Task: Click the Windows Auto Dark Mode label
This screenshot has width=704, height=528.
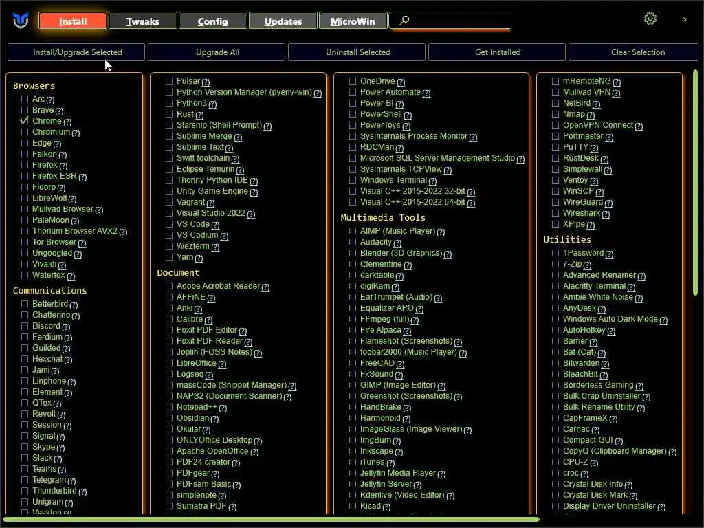Action: point(610,319)
